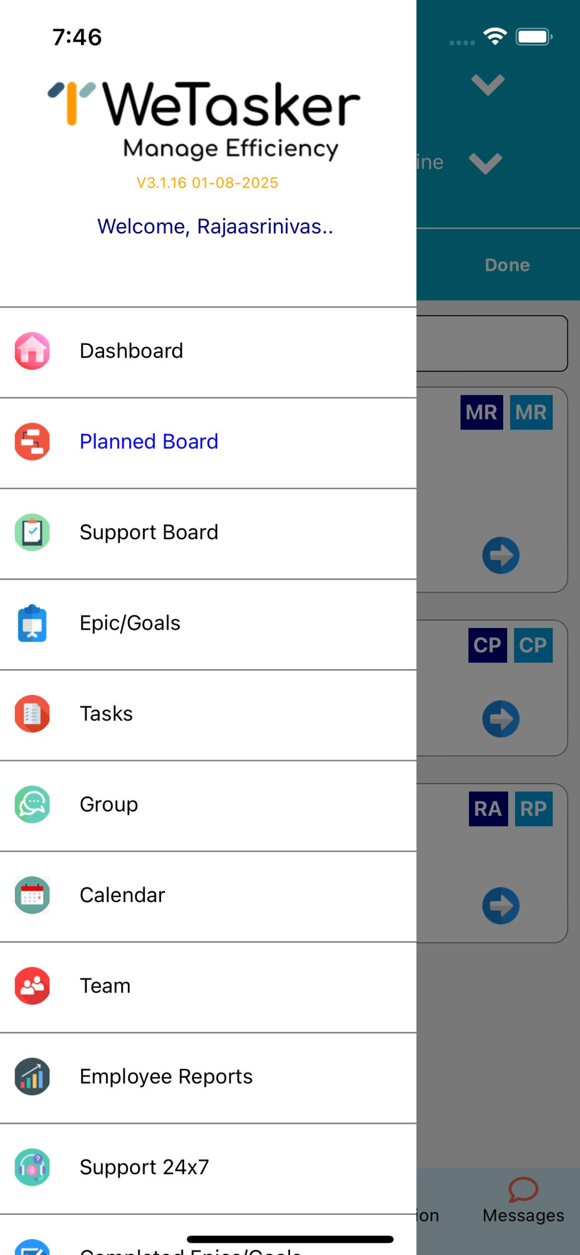The width and height of the screenshot is (580, 1255).
Task: Tap the Support 24x7 headset icon
Action: (x=32, y=1167)
